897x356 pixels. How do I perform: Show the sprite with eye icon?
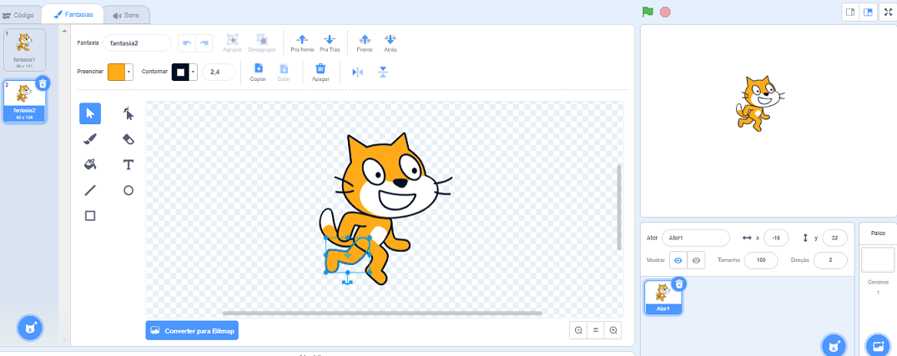(678, 260)
